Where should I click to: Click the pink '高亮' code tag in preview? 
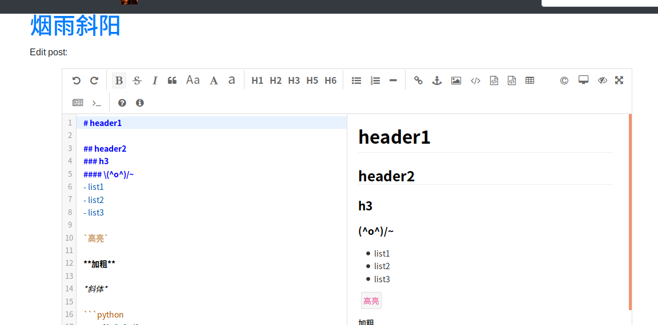(x=371, y=300)
